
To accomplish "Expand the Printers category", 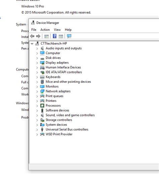I will click(x=37, y=101).
